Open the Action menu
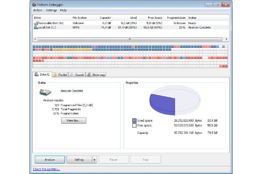This screenshot has width=262, height=174. click(x=38, y=10)
